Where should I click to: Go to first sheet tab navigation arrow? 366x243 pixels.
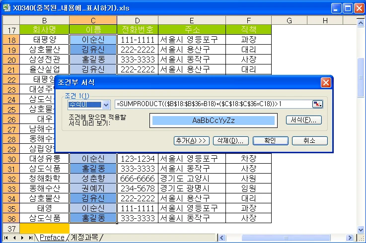tap(6, 238)
